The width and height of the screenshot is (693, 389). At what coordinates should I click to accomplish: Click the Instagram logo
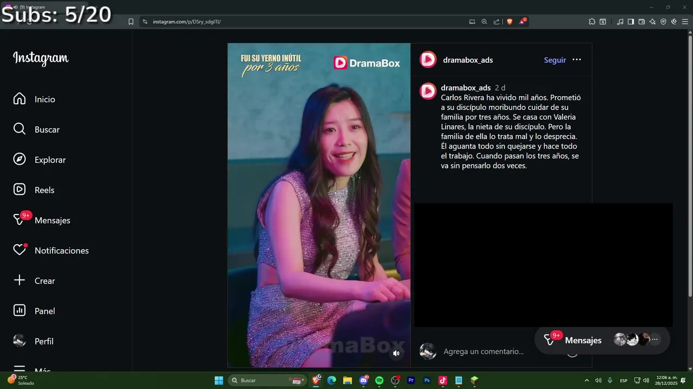pyautogui.click(x=41, y=58)
